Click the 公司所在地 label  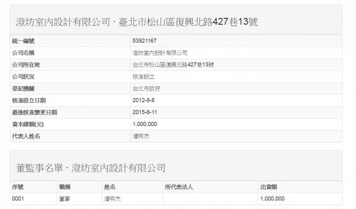(x=26, y=65)
